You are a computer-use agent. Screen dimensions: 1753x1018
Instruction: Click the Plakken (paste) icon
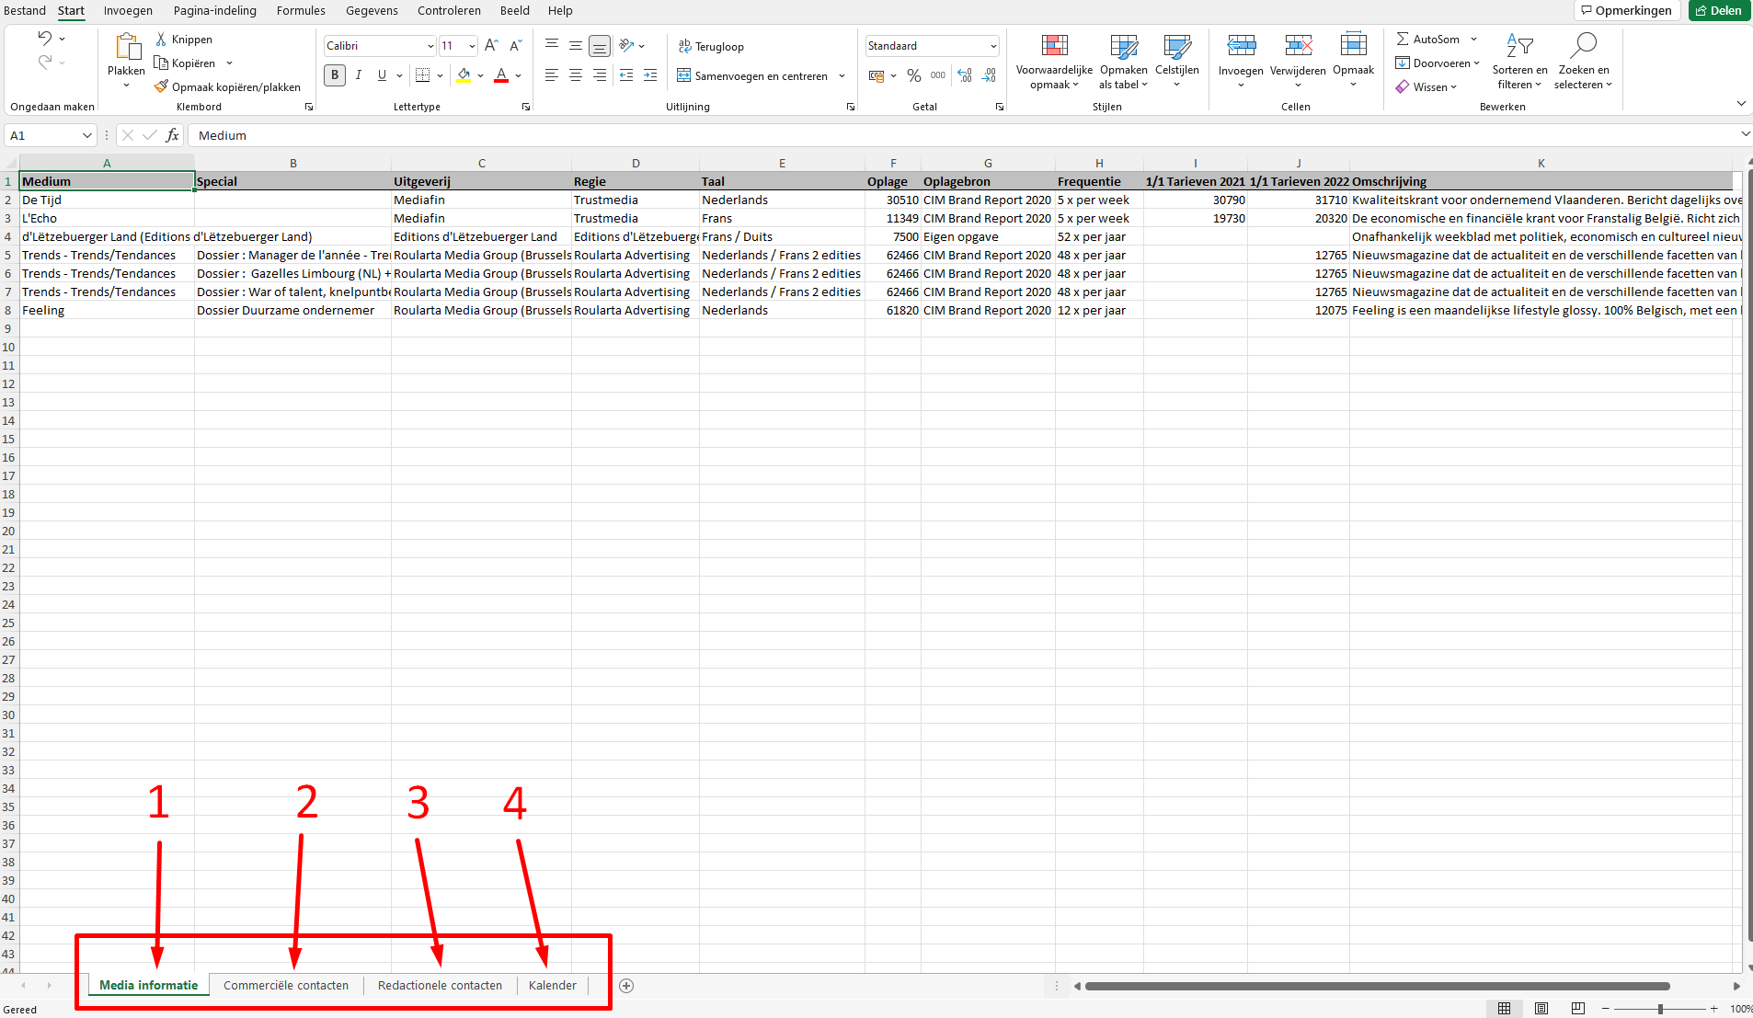(x=126, y=46)
